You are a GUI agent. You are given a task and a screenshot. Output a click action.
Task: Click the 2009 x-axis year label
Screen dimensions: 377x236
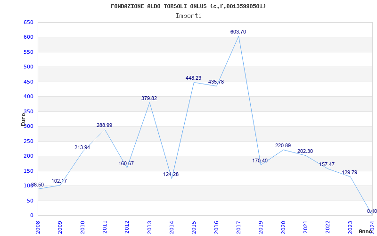[x=60, y=228]
